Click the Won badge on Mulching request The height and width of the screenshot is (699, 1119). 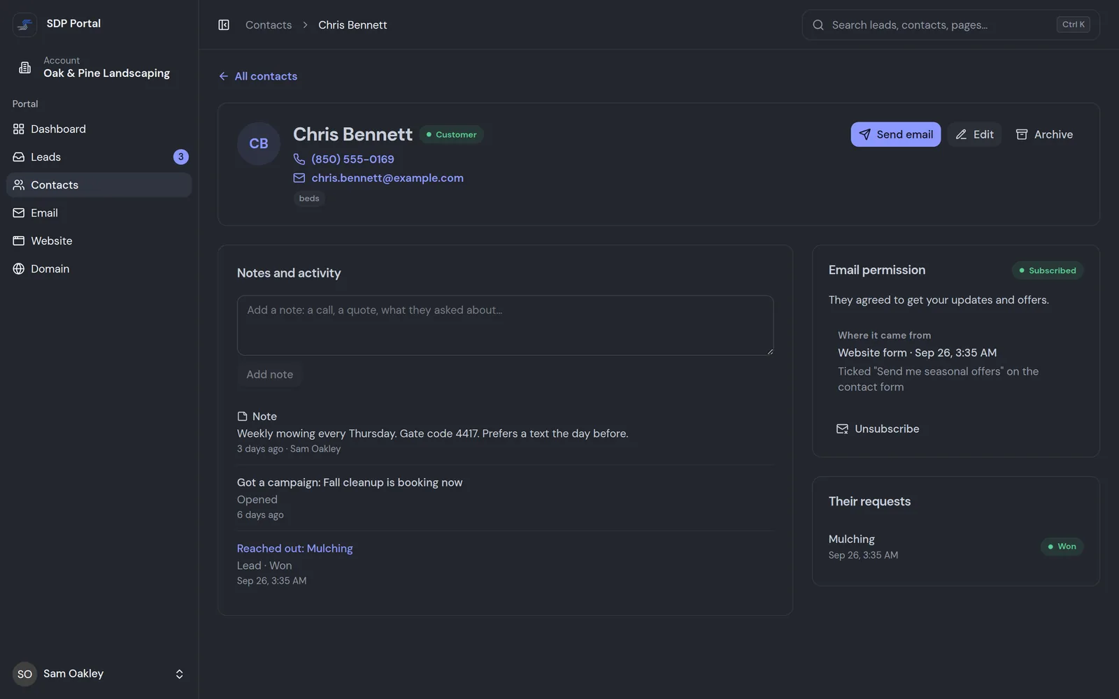(x=1062, y=547)
